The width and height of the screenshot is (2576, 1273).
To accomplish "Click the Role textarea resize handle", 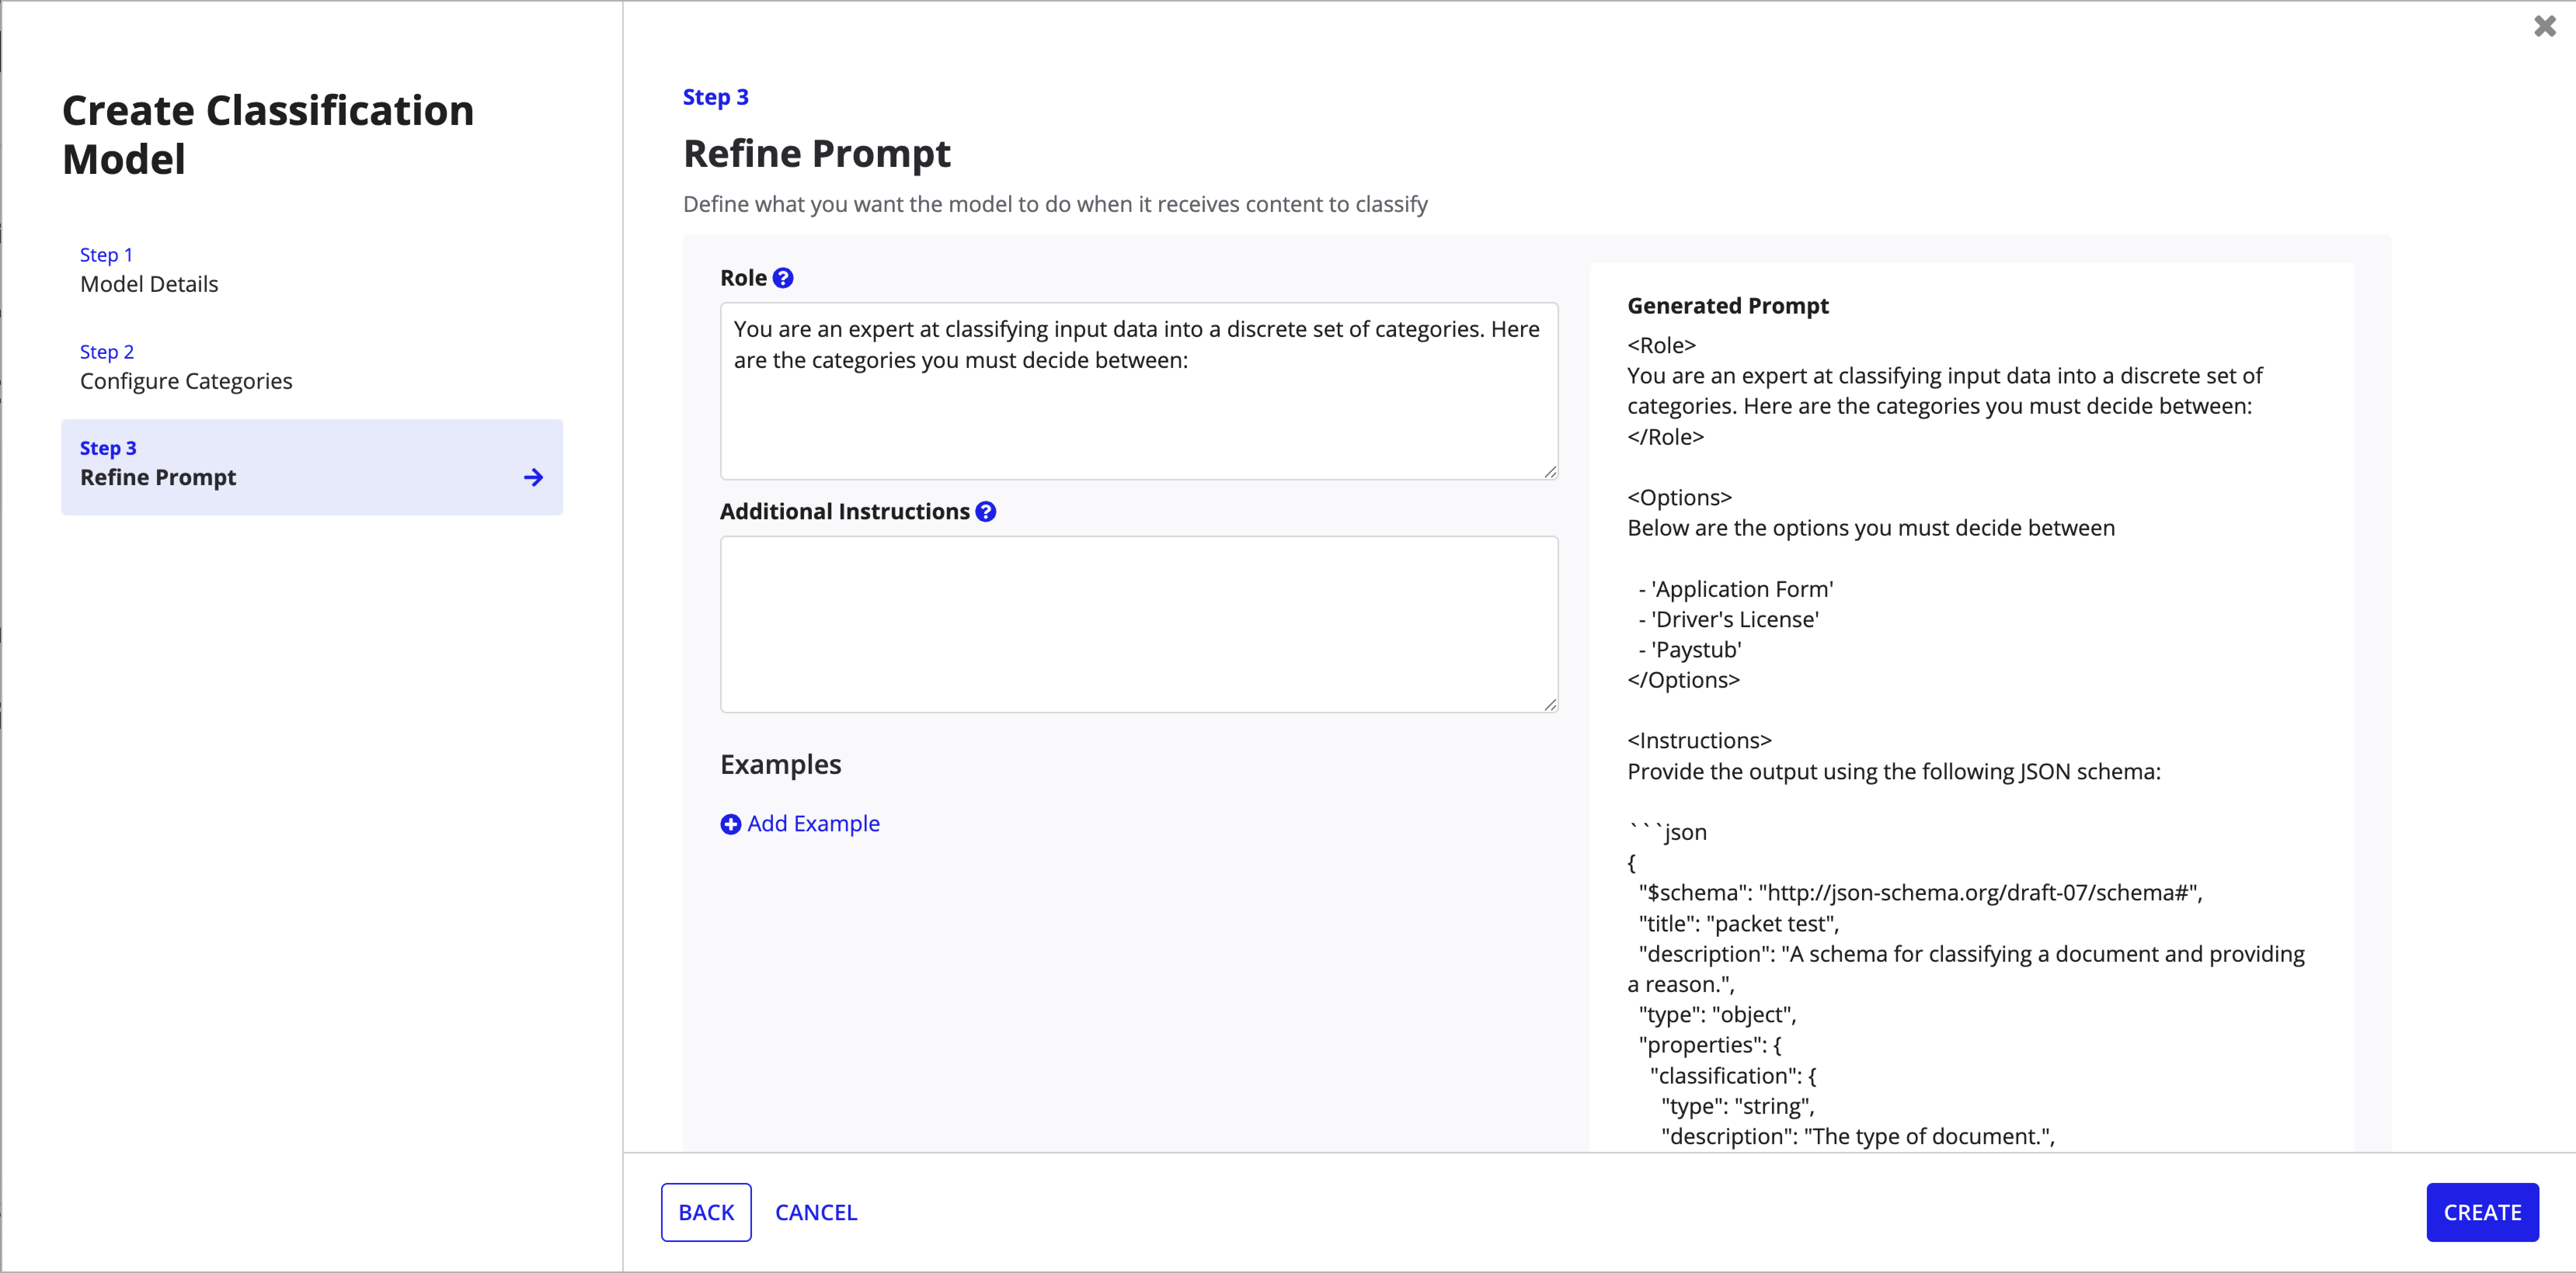I will tap(1550, 472).
